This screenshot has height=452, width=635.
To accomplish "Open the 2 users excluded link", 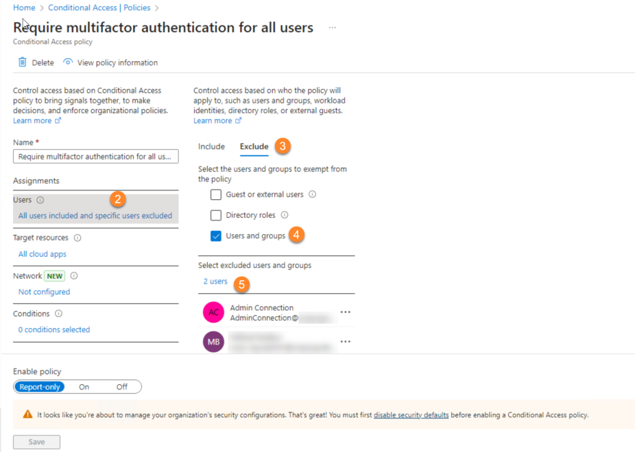I will [215, 281].
